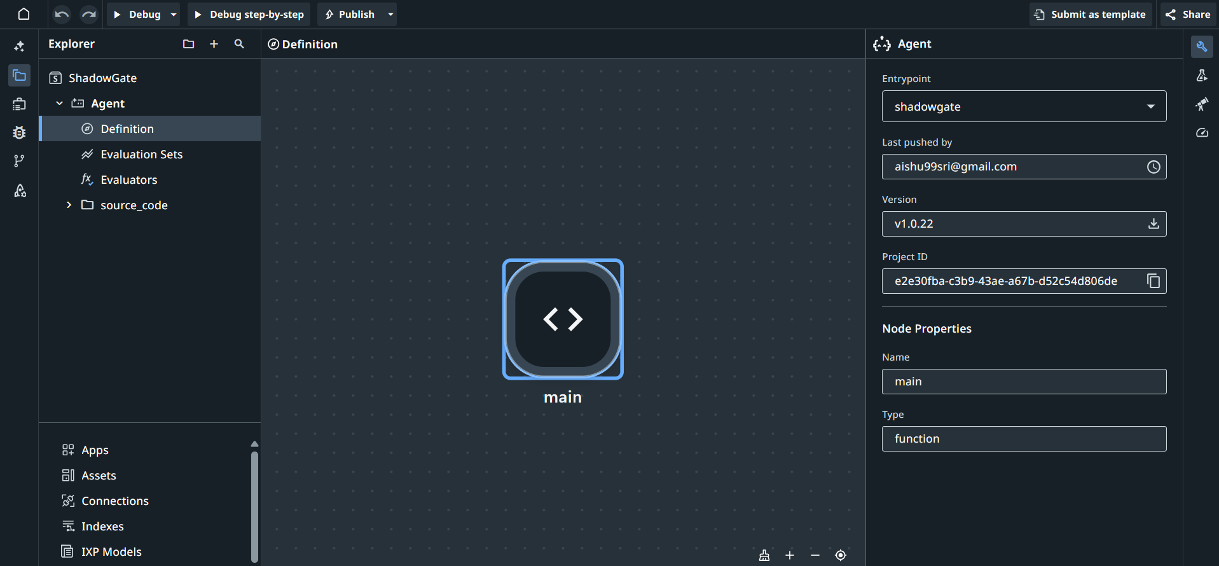Click the Project ID field
Viewport: 1219px width, 566px height.
click(1024, 281)
